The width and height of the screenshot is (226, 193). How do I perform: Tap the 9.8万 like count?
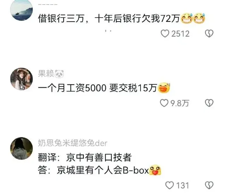(180, 103)
